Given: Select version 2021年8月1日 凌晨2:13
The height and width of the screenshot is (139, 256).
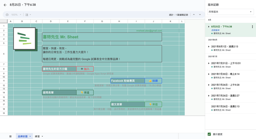Looking at the screenshot, I should [x=230, y=48].
